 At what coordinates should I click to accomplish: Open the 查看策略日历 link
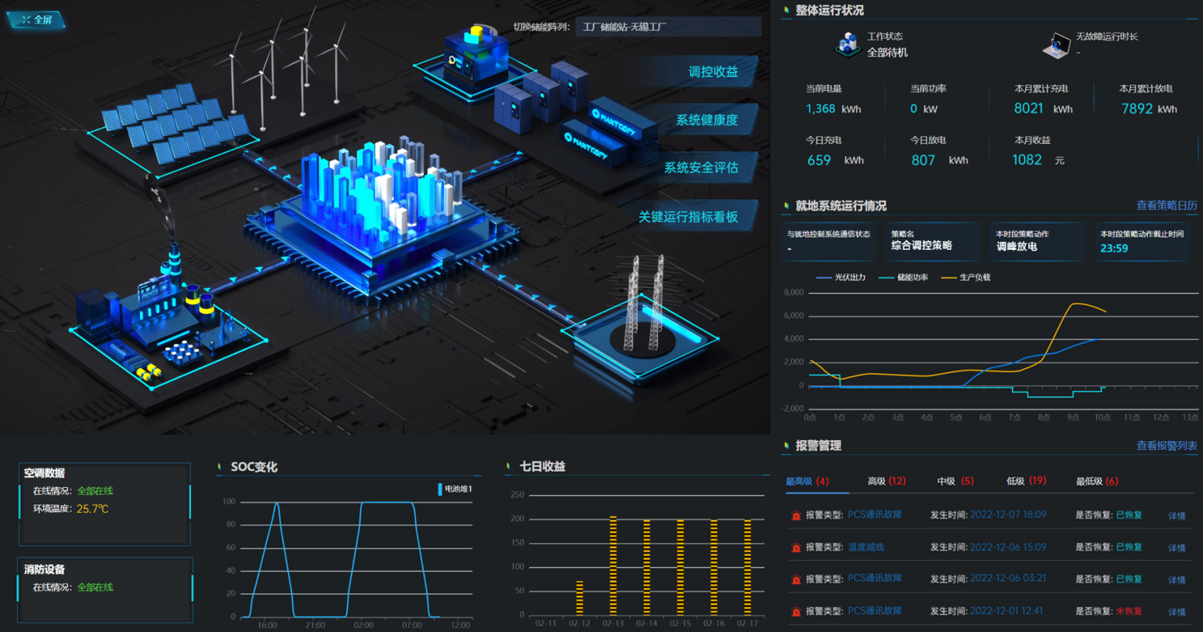pos(1166,205)
